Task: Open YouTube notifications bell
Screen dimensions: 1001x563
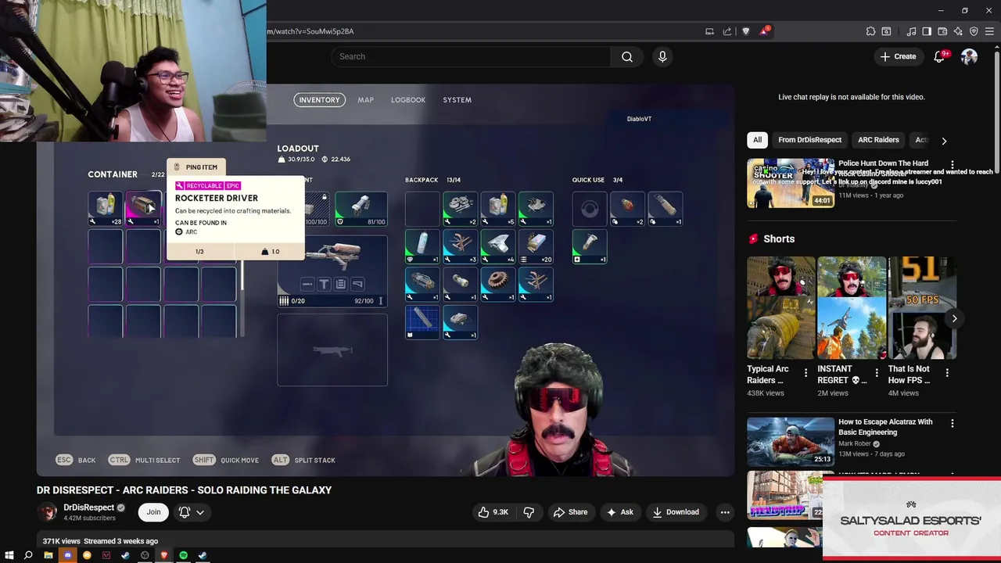Action: tap(940, 56)
